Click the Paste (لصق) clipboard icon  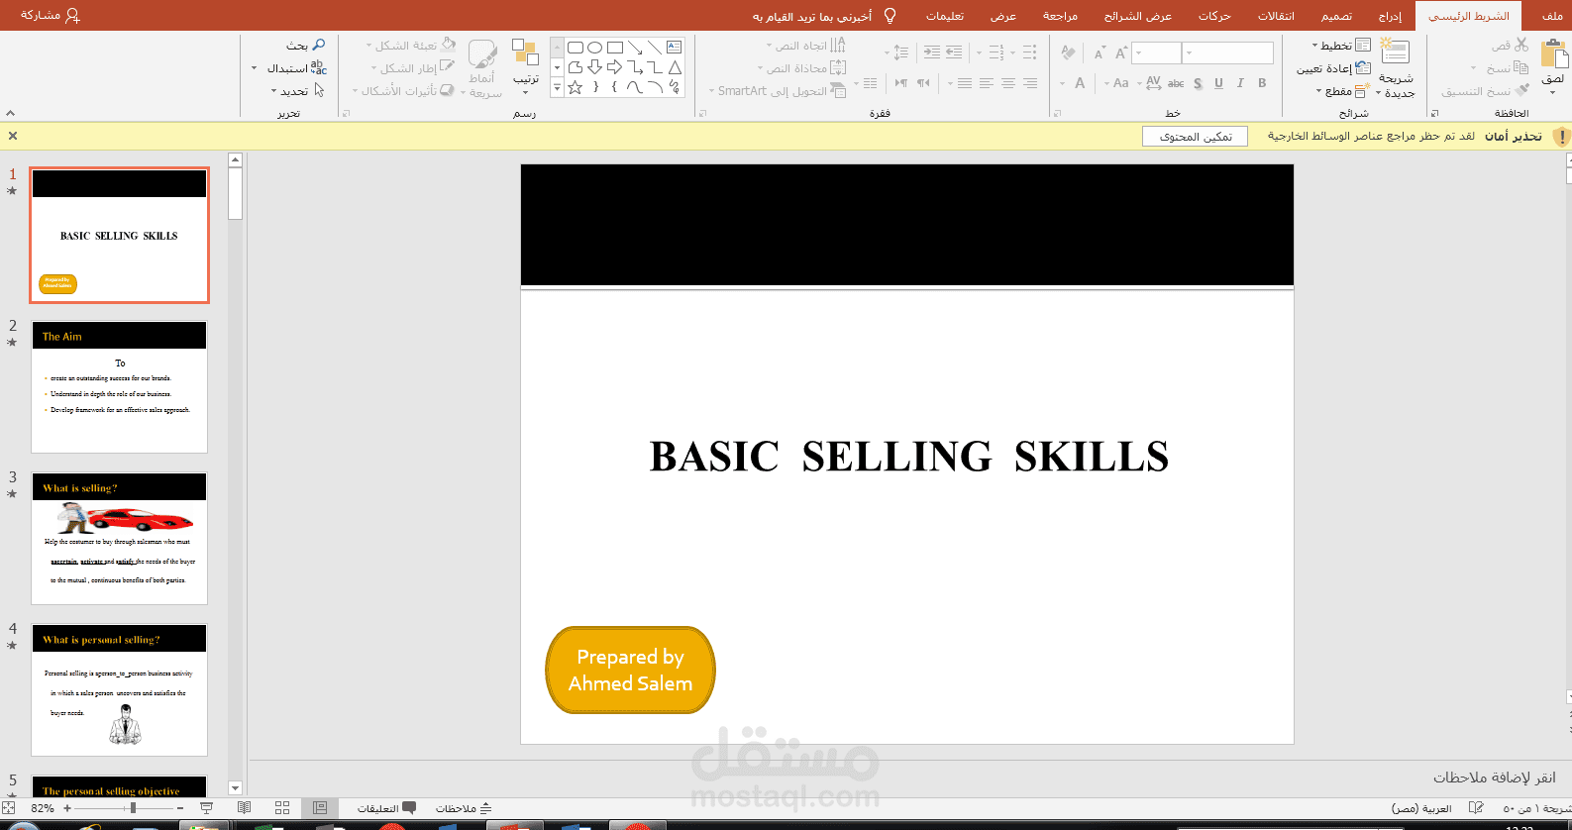point(1553,54)
